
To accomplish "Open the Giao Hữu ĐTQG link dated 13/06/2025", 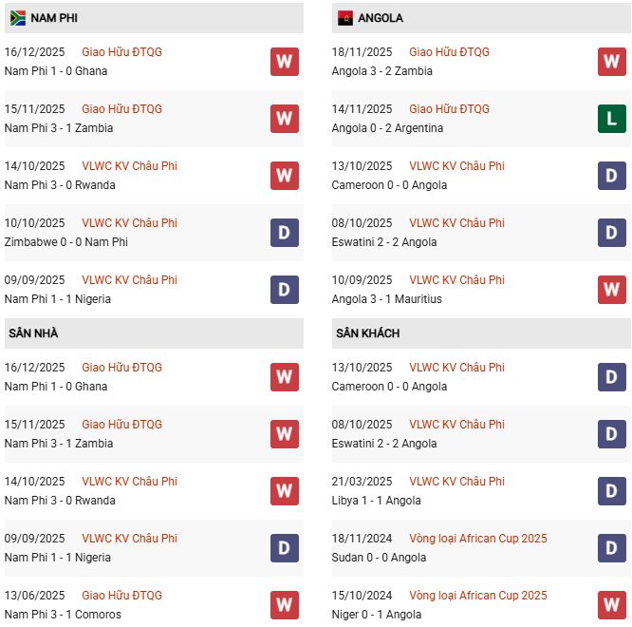I will [121, 596].
